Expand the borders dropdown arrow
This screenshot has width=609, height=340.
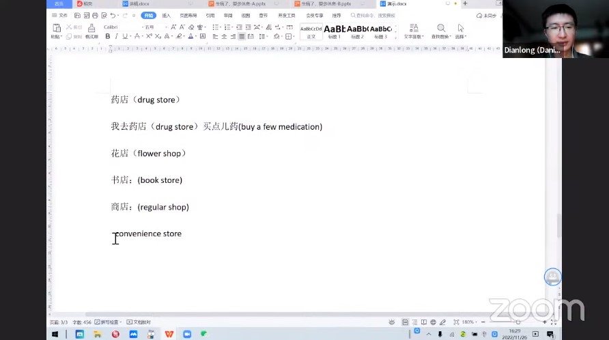[294, 36]
